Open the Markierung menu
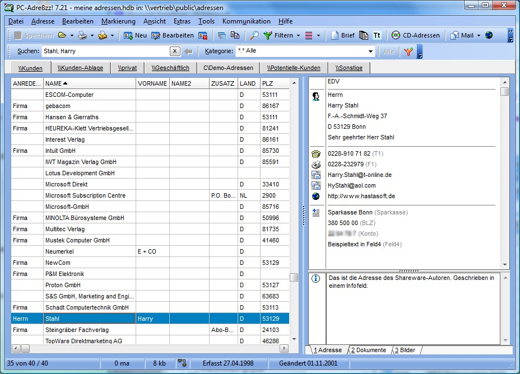Screen dimensions: 520x374 pos(118,21)
